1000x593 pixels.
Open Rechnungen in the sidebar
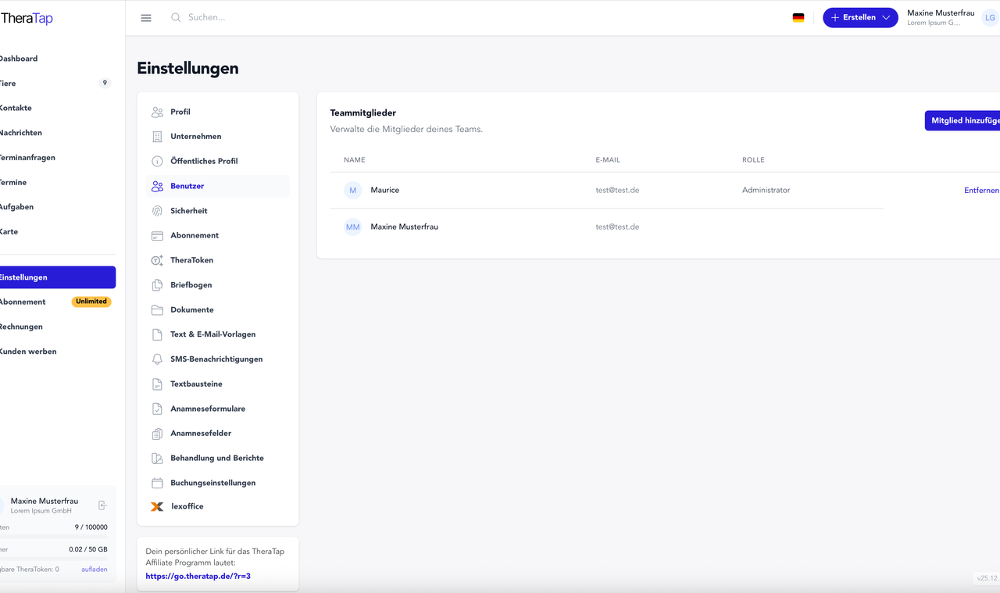click(21, 327)
